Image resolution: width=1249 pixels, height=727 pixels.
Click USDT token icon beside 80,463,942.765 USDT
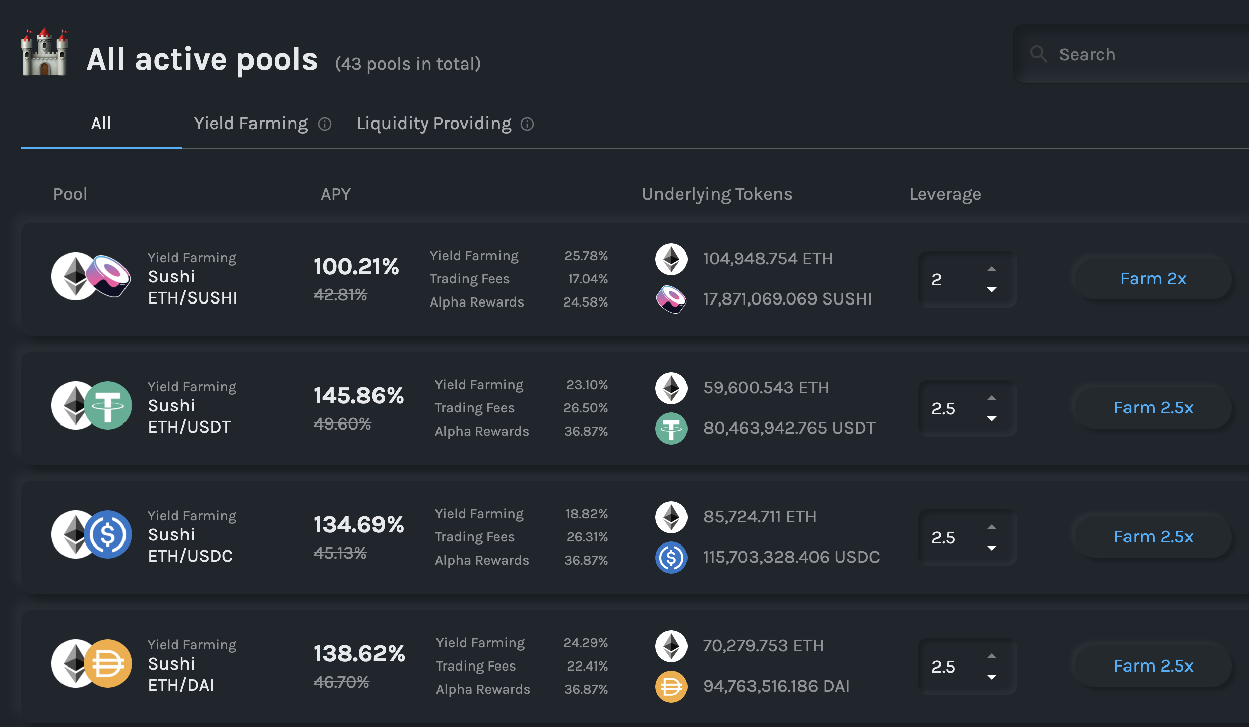[x=671, y=429]
